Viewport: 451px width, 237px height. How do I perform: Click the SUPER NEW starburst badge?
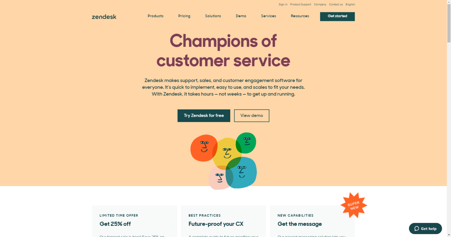(x=354, y=205)
